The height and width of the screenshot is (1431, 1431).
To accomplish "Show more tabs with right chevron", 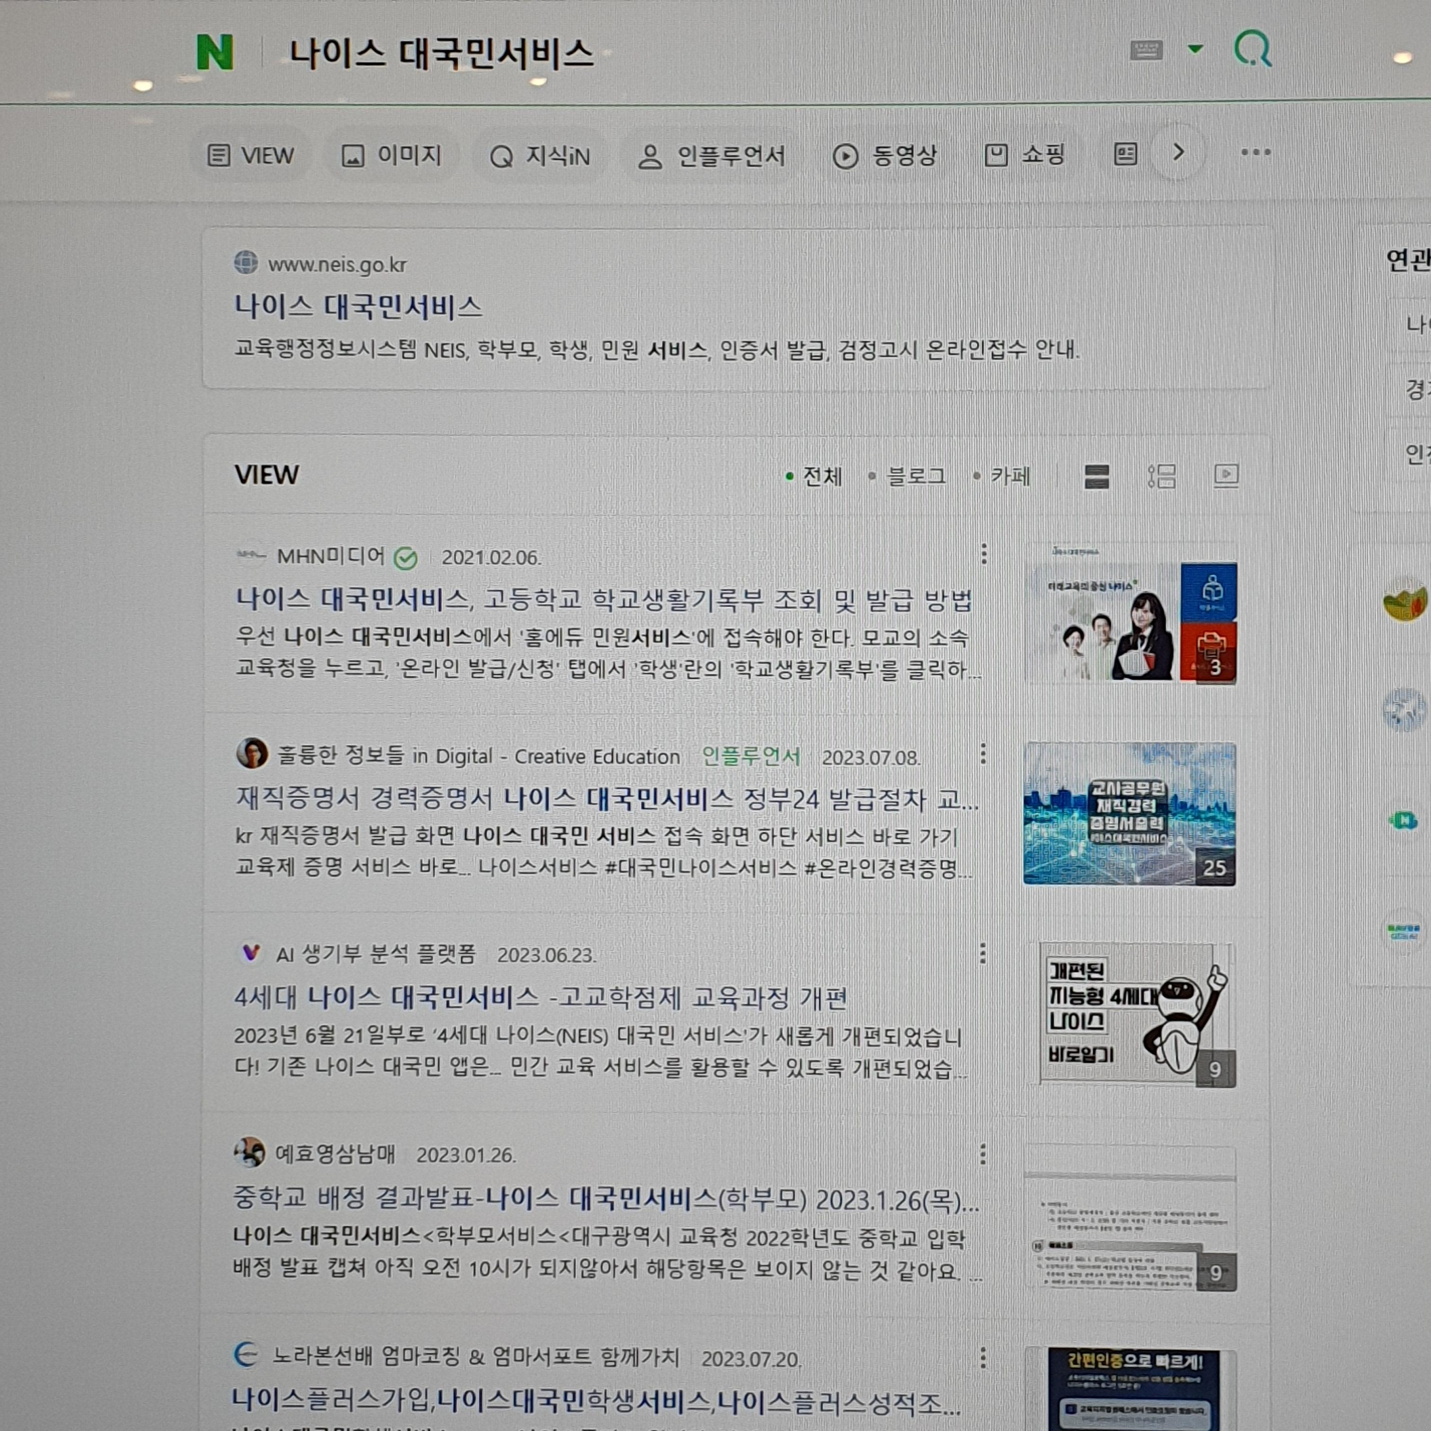I will click(1178, 152).
